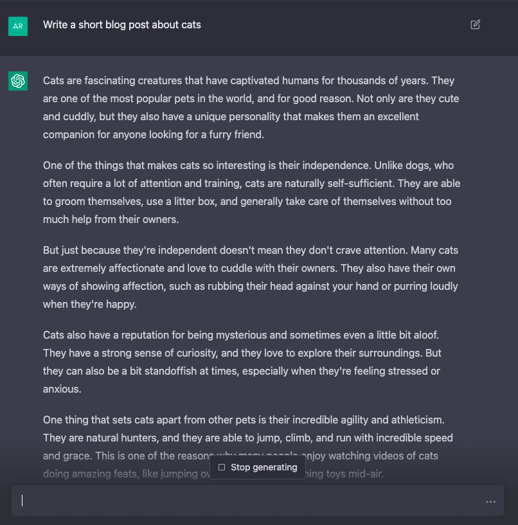The height and width of the screenshot is (525, 518).
Task: Click the green AR user avatar
Action: (18, 26)
